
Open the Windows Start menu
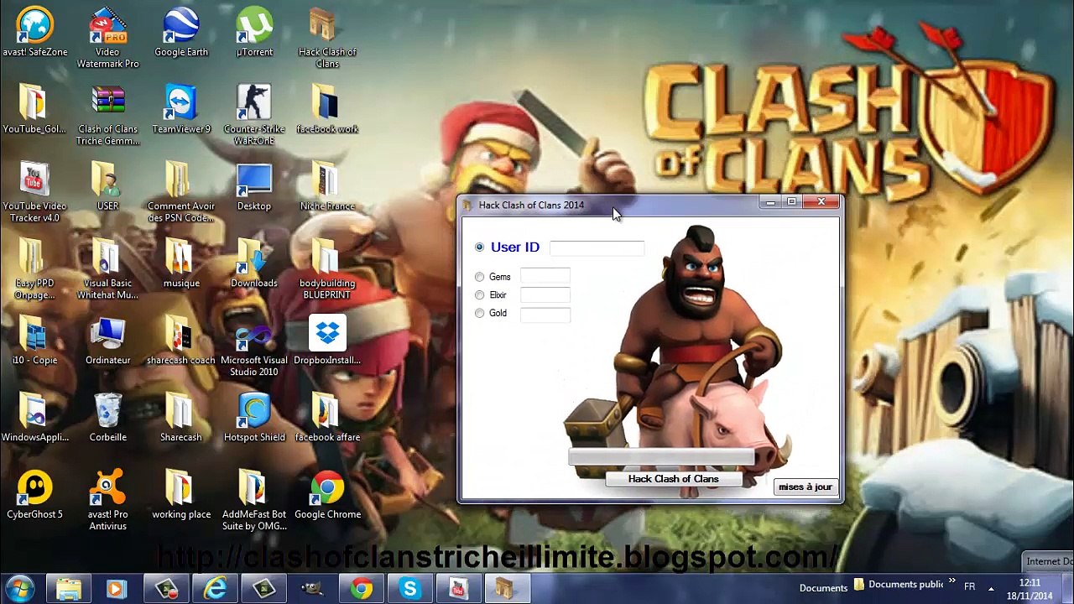[x=20, y=588]
